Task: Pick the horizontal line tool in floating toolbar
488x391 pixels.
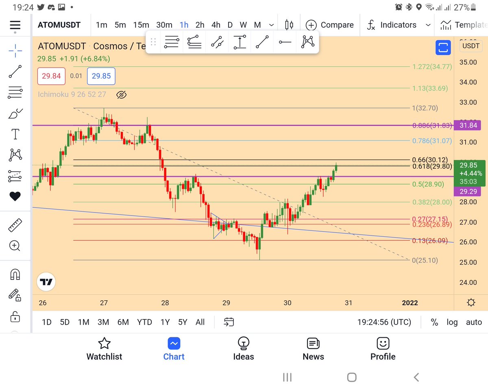Action: (285, 42)
